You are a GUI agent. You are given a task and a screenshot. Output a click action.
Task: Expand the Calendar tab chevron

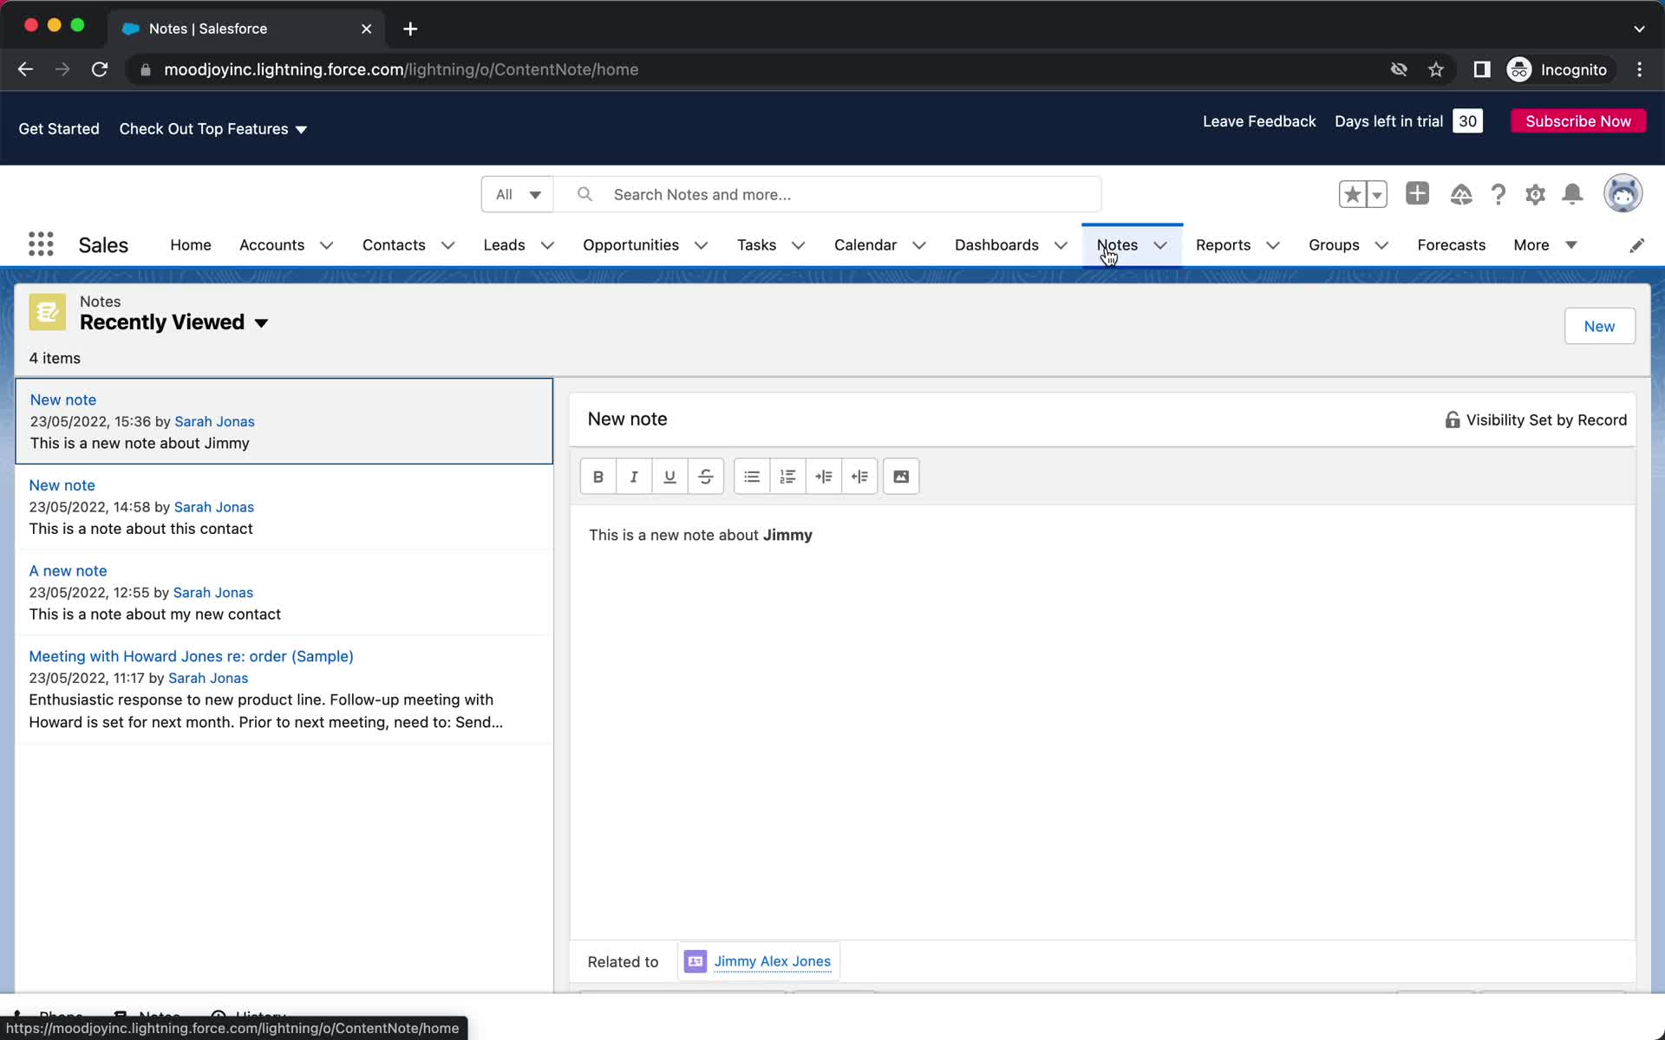click(x=919, y=245)
